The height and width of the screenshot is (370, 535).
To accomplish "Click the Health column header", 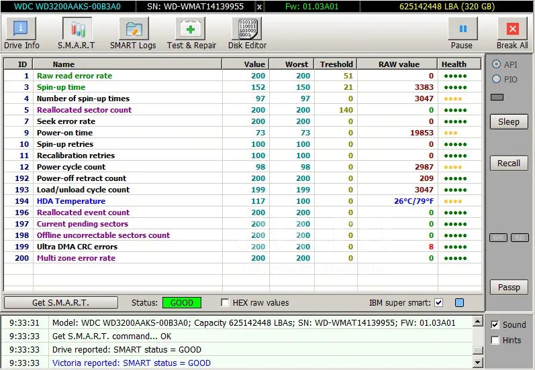I will tap(459, 64).
